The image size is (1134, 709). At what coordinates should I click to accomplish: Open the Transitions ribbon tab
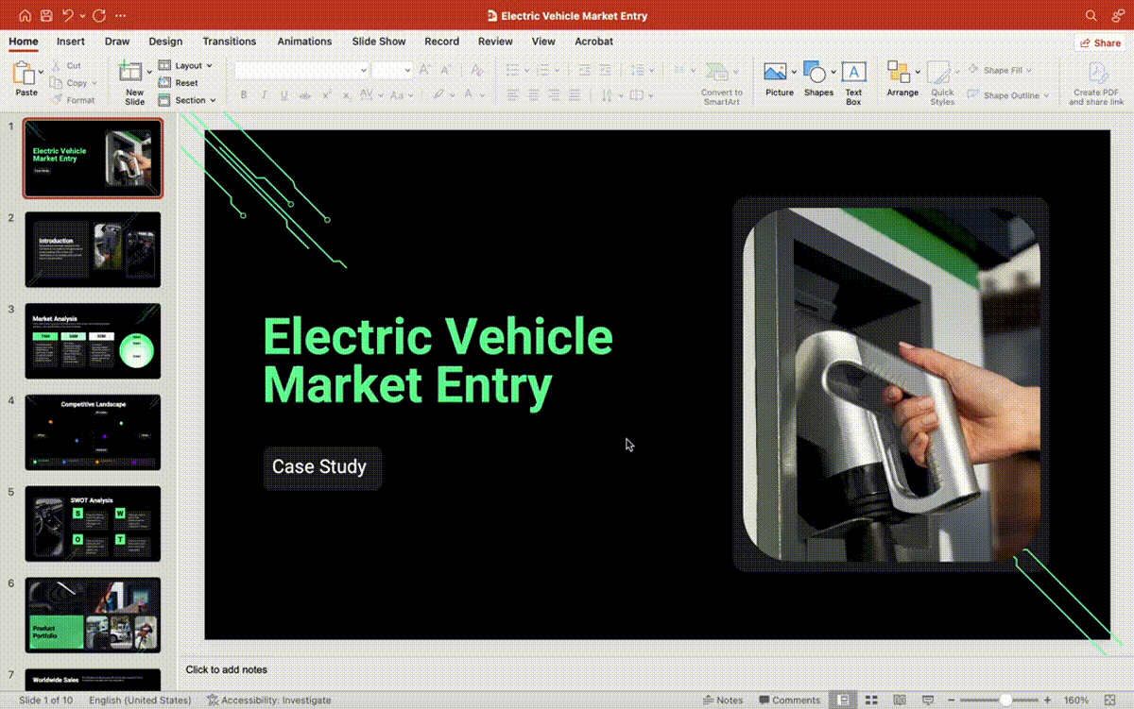coord(230,42)
